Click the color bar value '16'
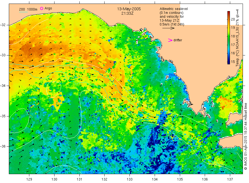This screenshot has width=249, height=183. (x=233, y=53)
